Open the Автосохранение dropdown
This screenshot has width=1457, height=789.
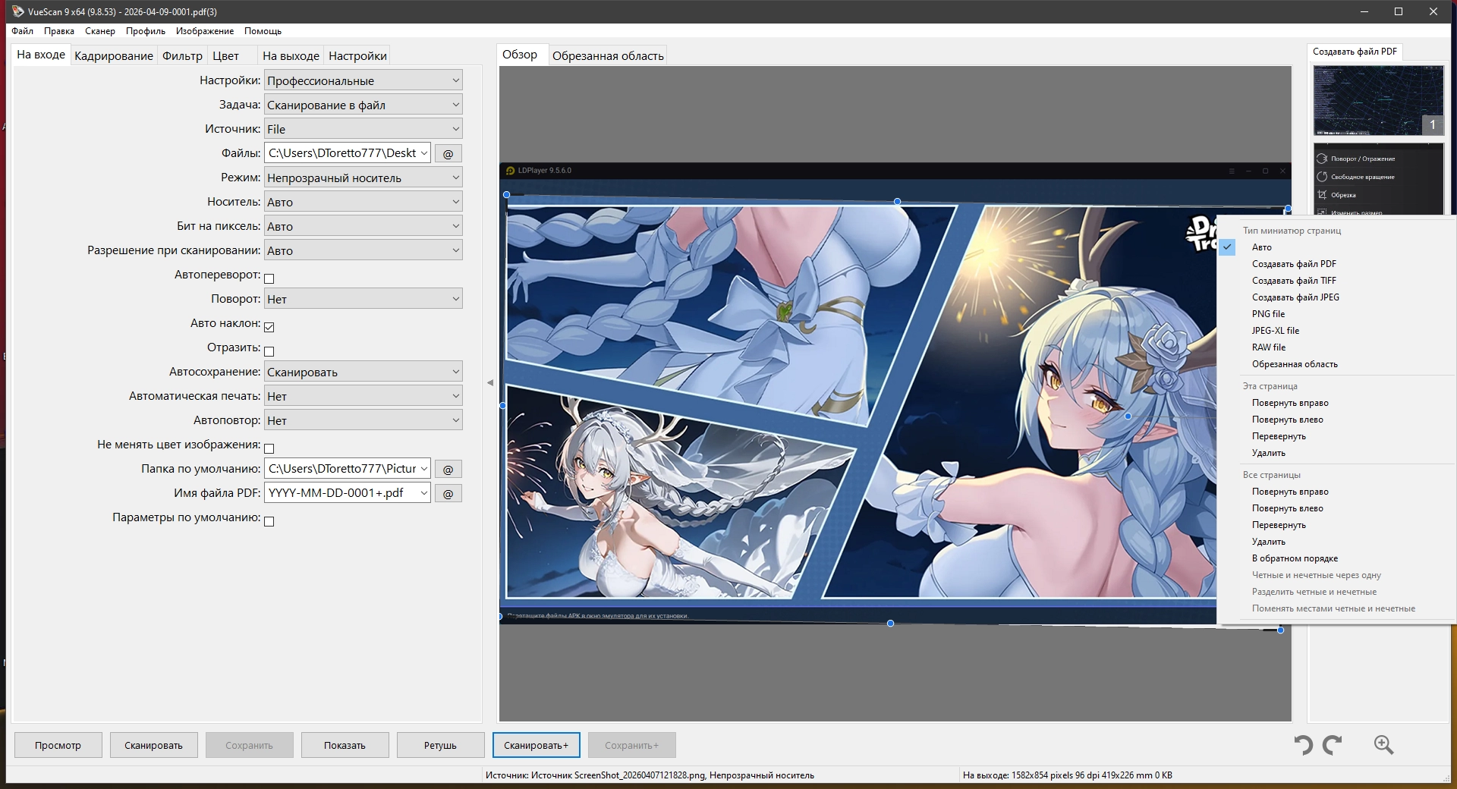point(363,372)
